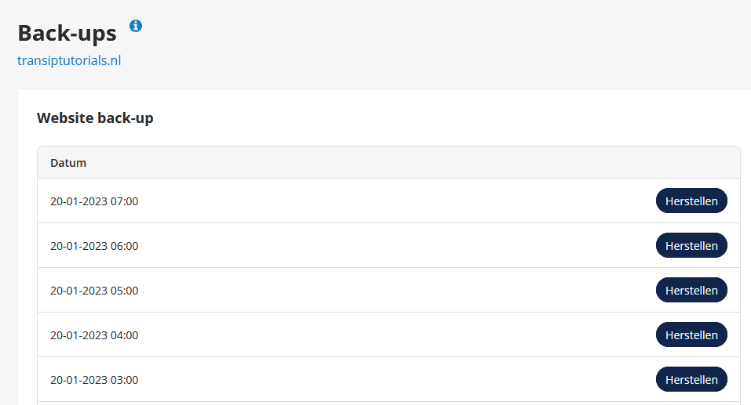Select the table row containing 04:00 backup
The width and height of the screenshot is (751, 405).
pyautogui.click(x=389, y=334)
